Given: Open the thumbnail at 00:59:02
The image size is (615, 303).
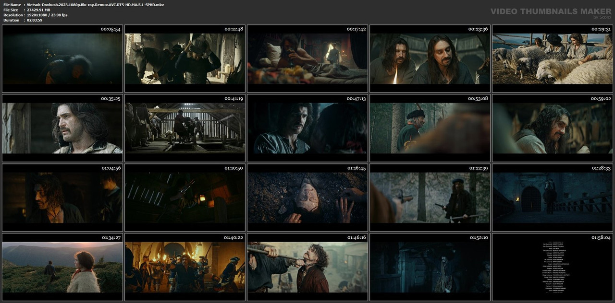Looking at the screenshot, I should click(x=553, y=128).
